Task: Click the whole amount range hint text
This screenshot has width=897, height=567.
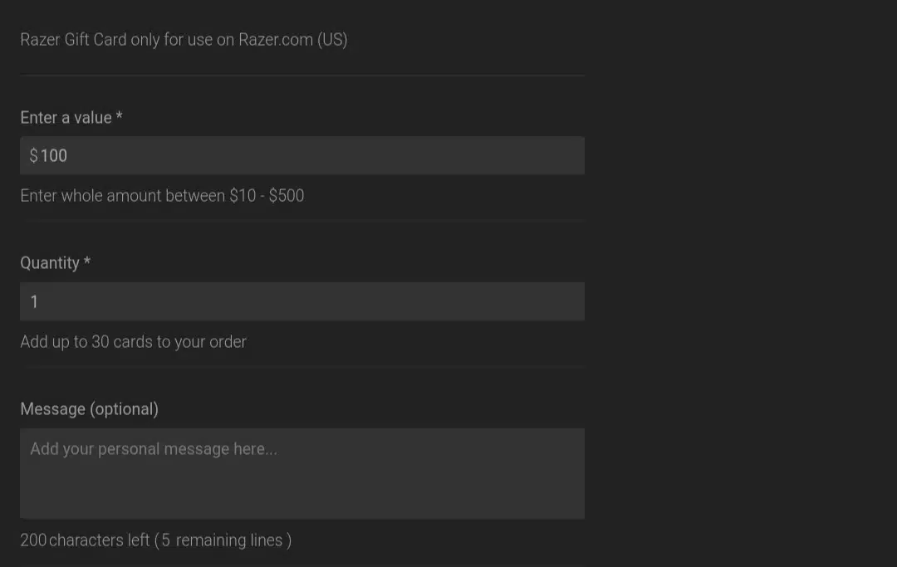Action: 162,196
